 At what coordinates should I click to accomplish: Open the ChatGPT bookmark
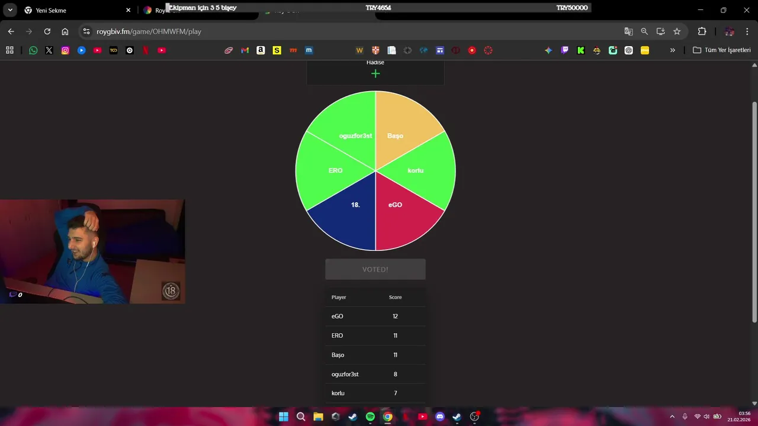629,50
